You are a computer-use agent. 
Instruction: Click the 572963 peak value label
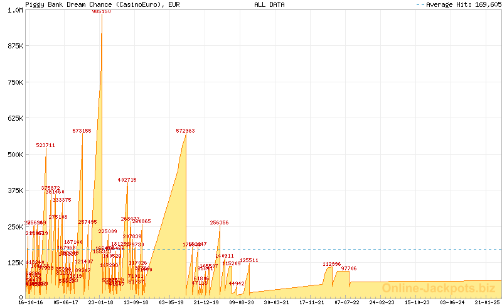[185, 131]
